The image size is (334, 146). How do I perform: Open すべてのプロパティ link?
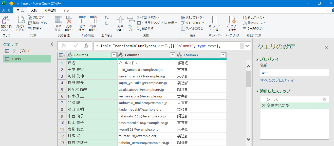click(x=277, y=80)
